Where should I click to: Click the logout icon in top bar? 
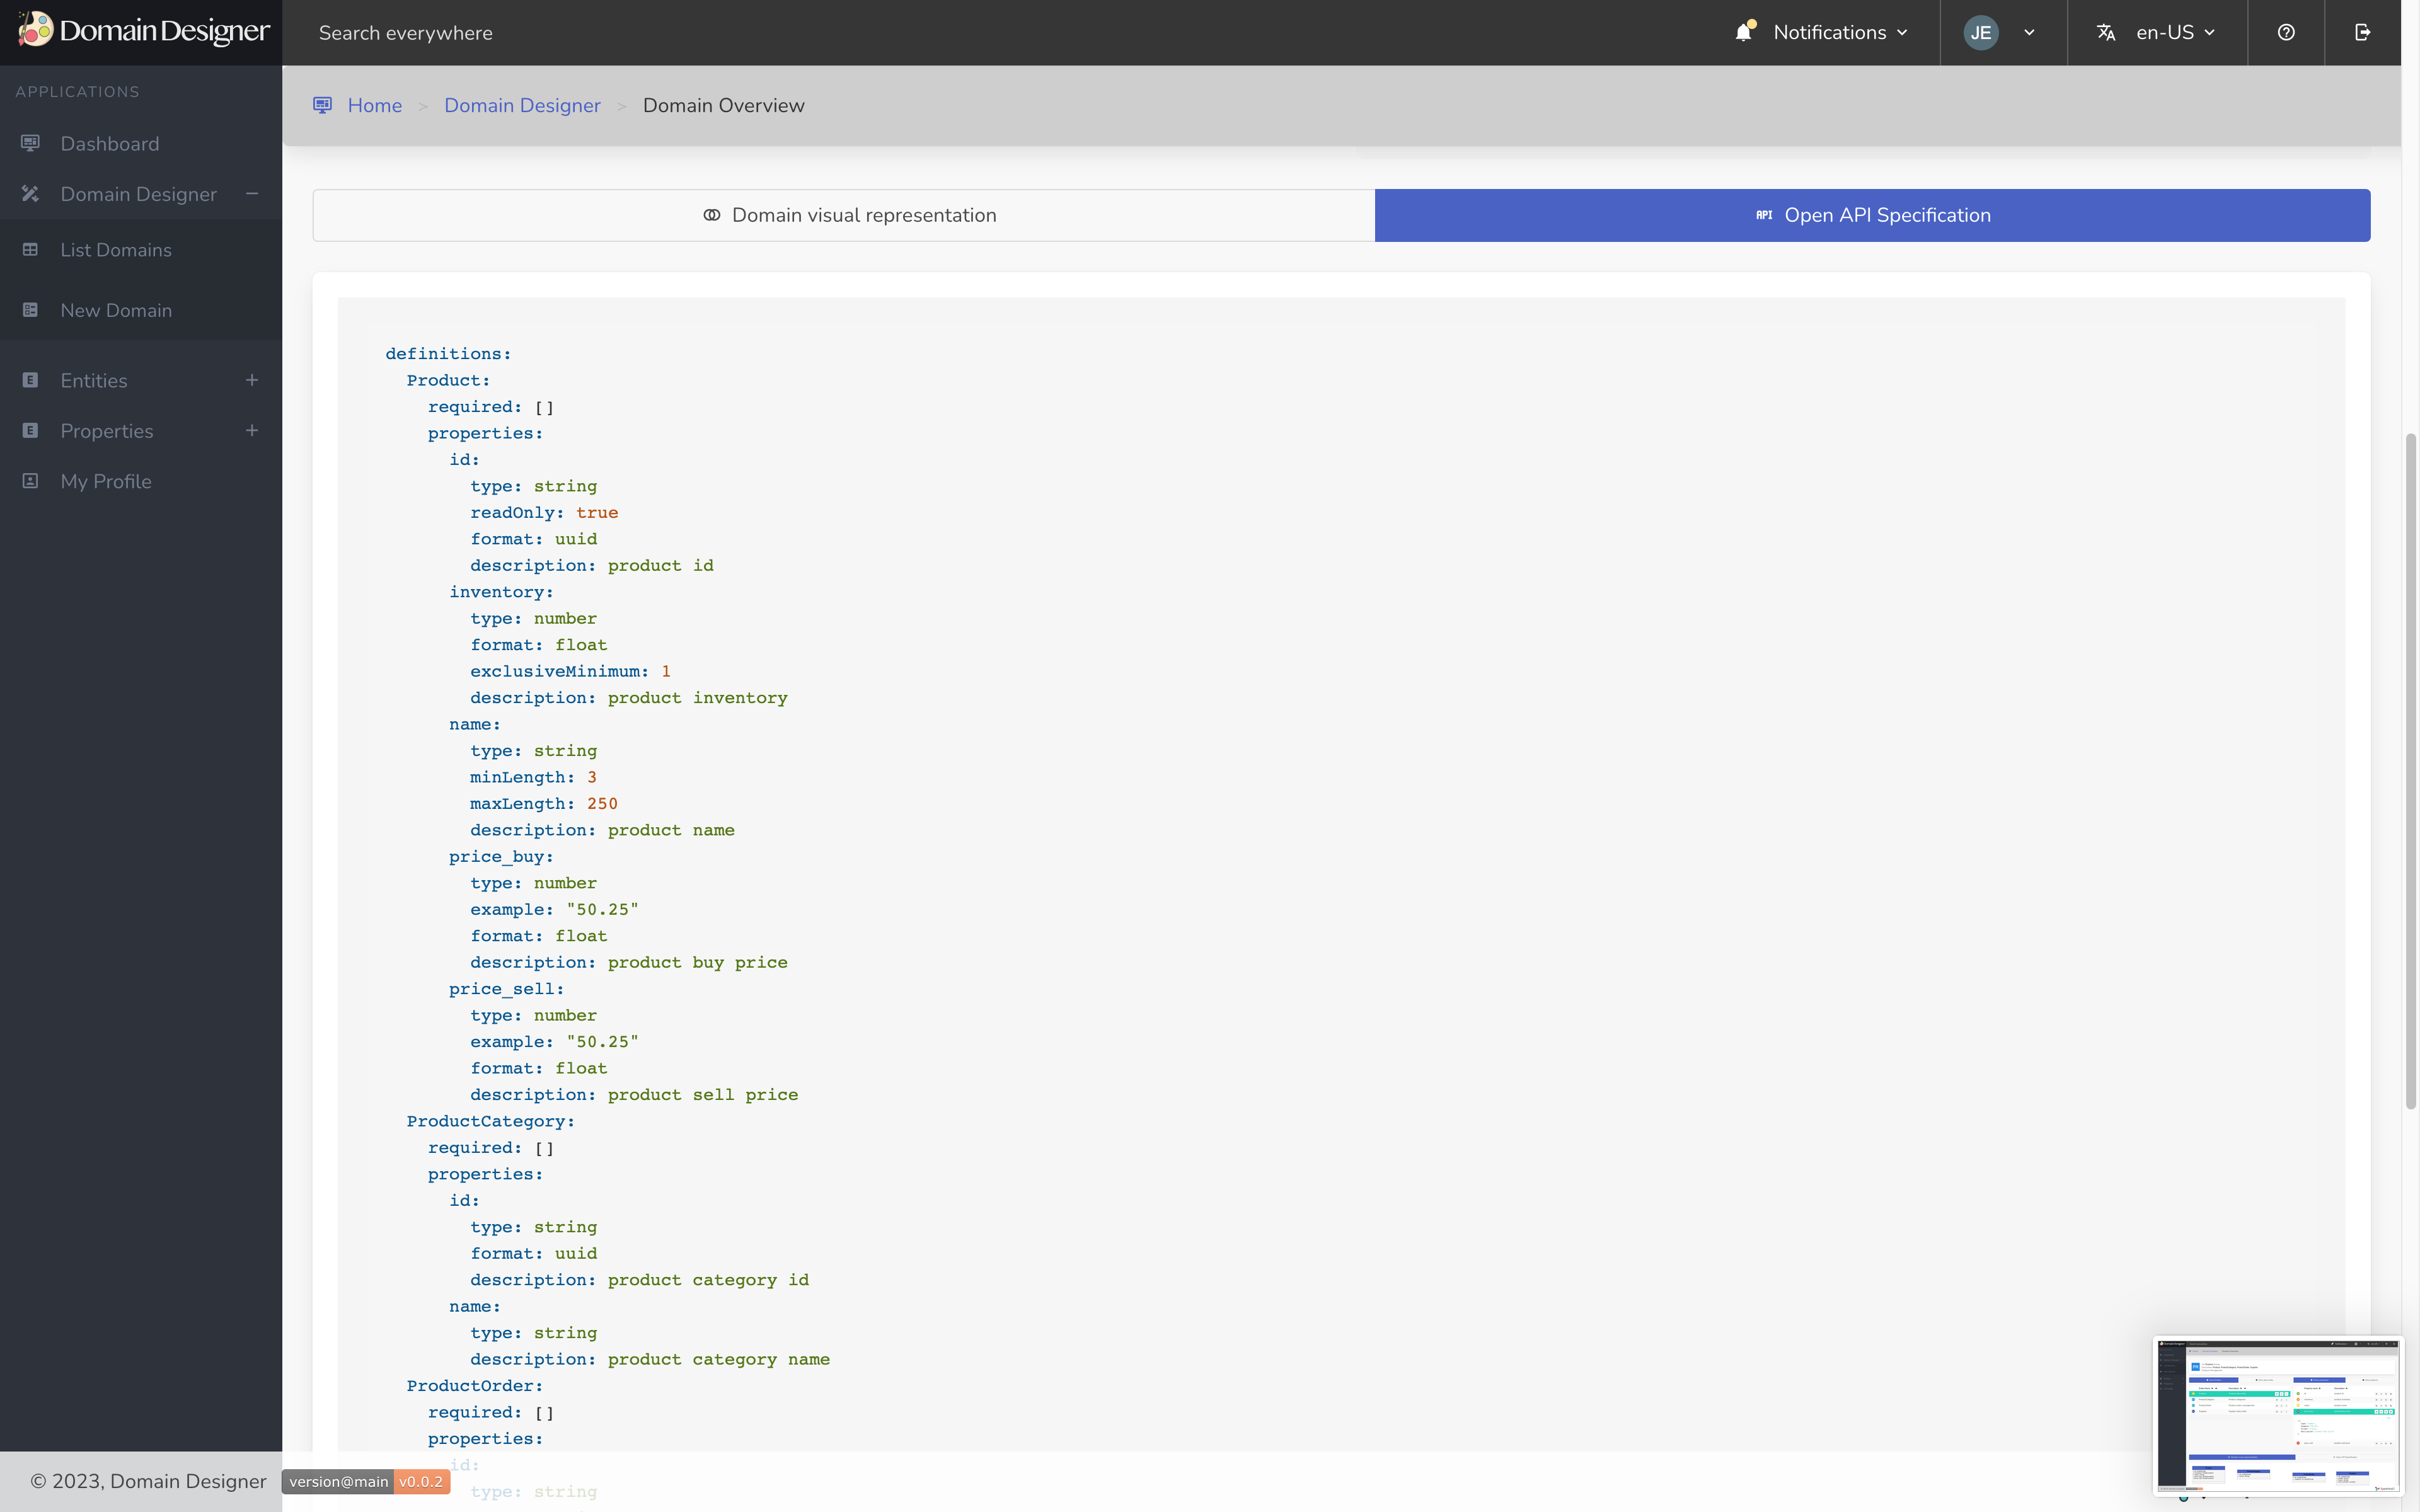[x=2363, y=32]
